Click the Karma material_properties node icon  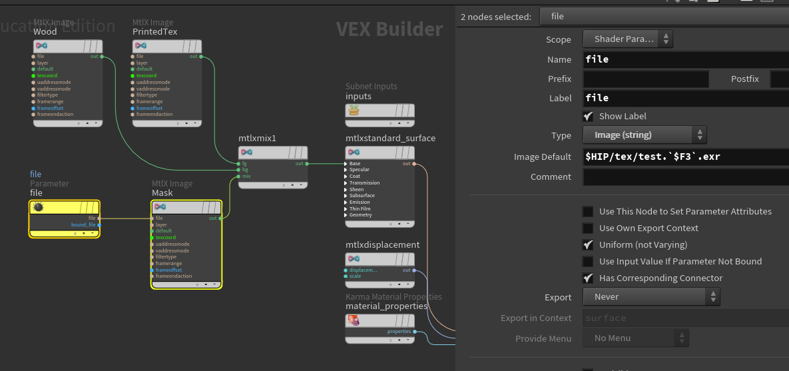point(354,320)
